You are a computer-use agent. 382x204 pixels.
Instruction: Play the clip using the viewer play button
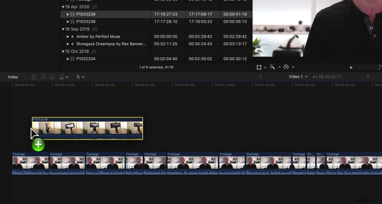(351, 67)
